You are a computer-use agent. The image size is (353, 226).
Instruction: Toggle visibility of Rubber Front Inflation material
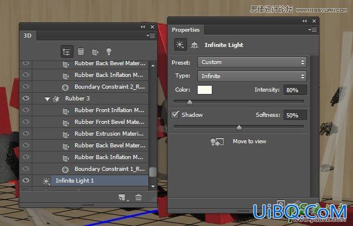click(26, 110)
